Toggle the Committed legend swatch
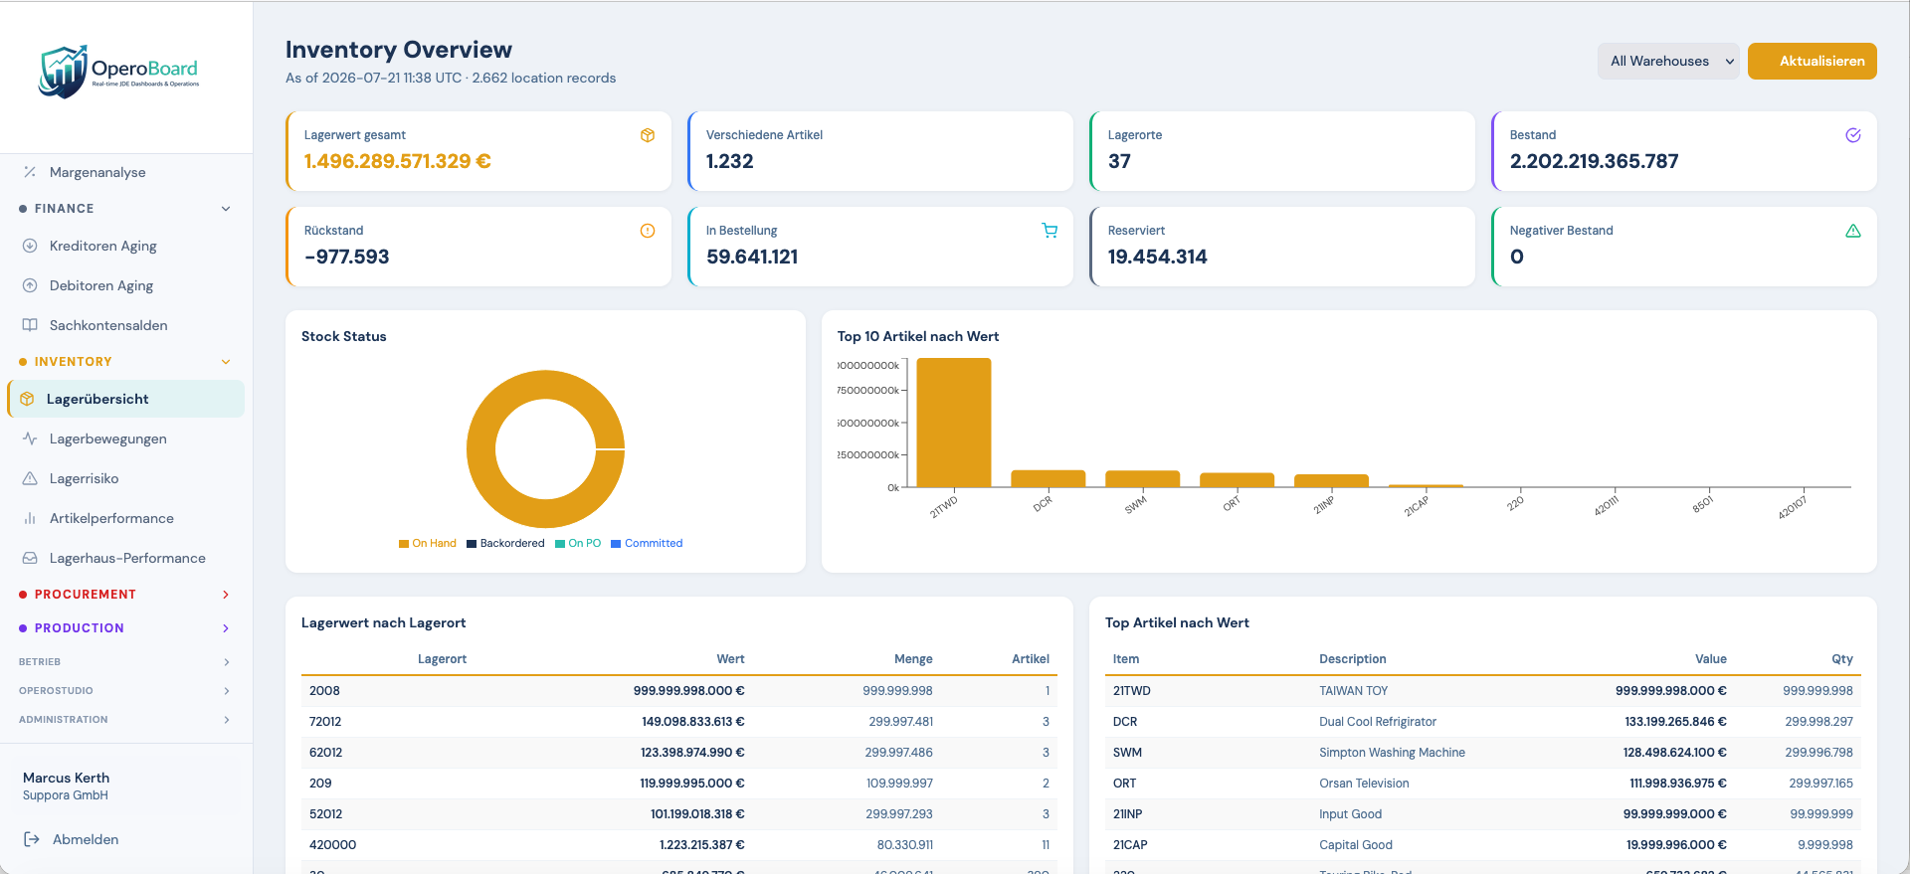Image resolution: width=1910 pixels, height=874 pixels. [616, 544]
